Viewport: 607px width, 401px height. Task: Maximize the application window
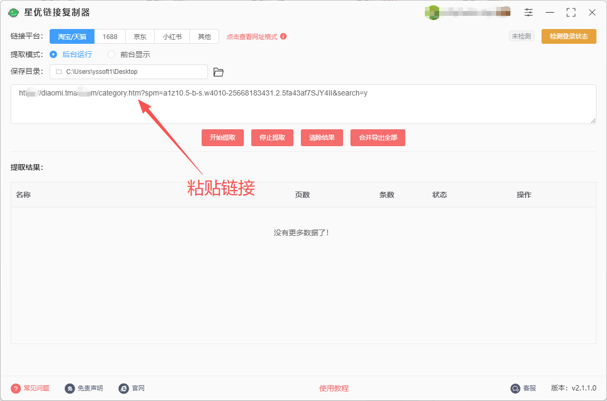point(571,12)
